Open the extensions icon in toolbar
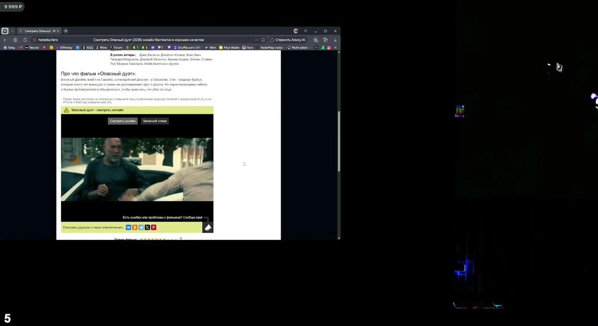 (x=325, y=40)
